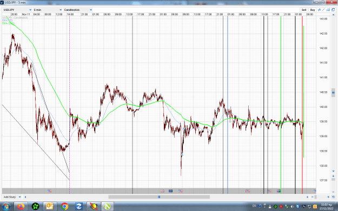Click the Nov 11 date label on time axis
This screenshot has width=338, height=211.
pos(26,15)
